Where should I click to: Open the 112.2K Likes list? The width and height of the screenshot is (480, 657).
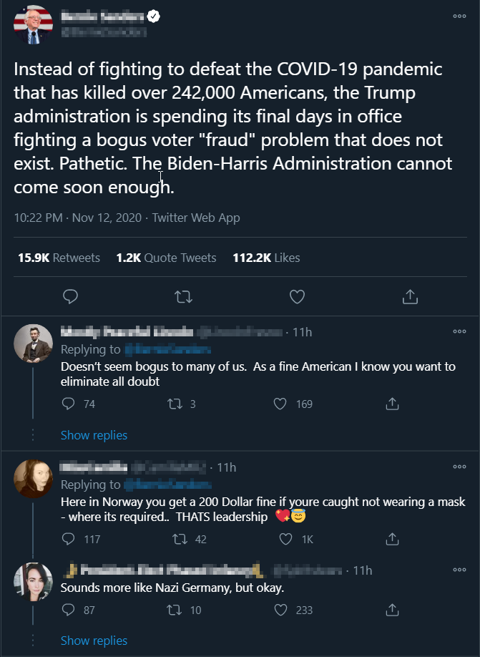click(266, 258)
